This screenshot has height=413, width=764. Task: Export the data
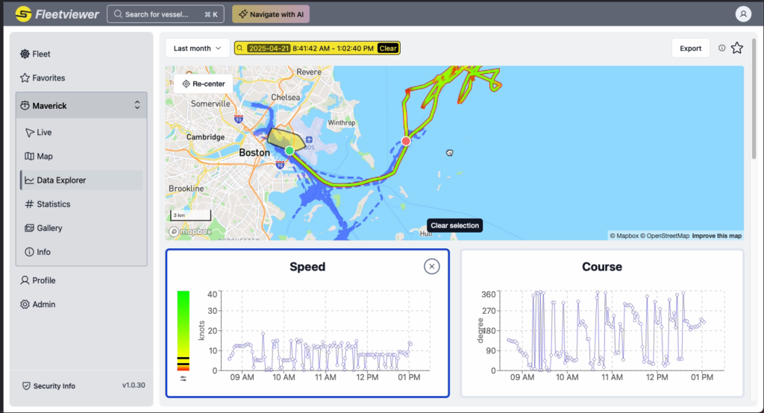click(690, 48)
